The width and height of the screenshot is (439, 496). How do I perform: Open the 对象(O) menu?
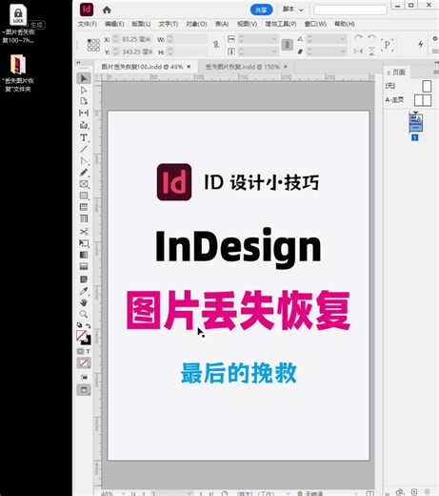click(x=196, y=24)
